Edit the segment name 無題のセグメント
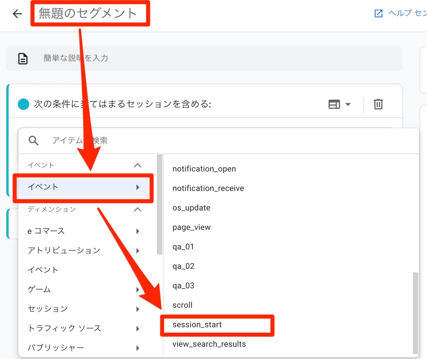The height and width of the screenshot is (359, 427). coord(88,13)
